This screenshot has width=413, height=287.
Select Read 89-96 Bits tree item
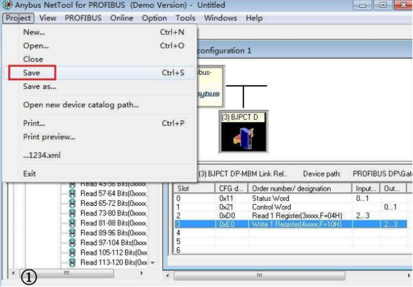(113, 233)
